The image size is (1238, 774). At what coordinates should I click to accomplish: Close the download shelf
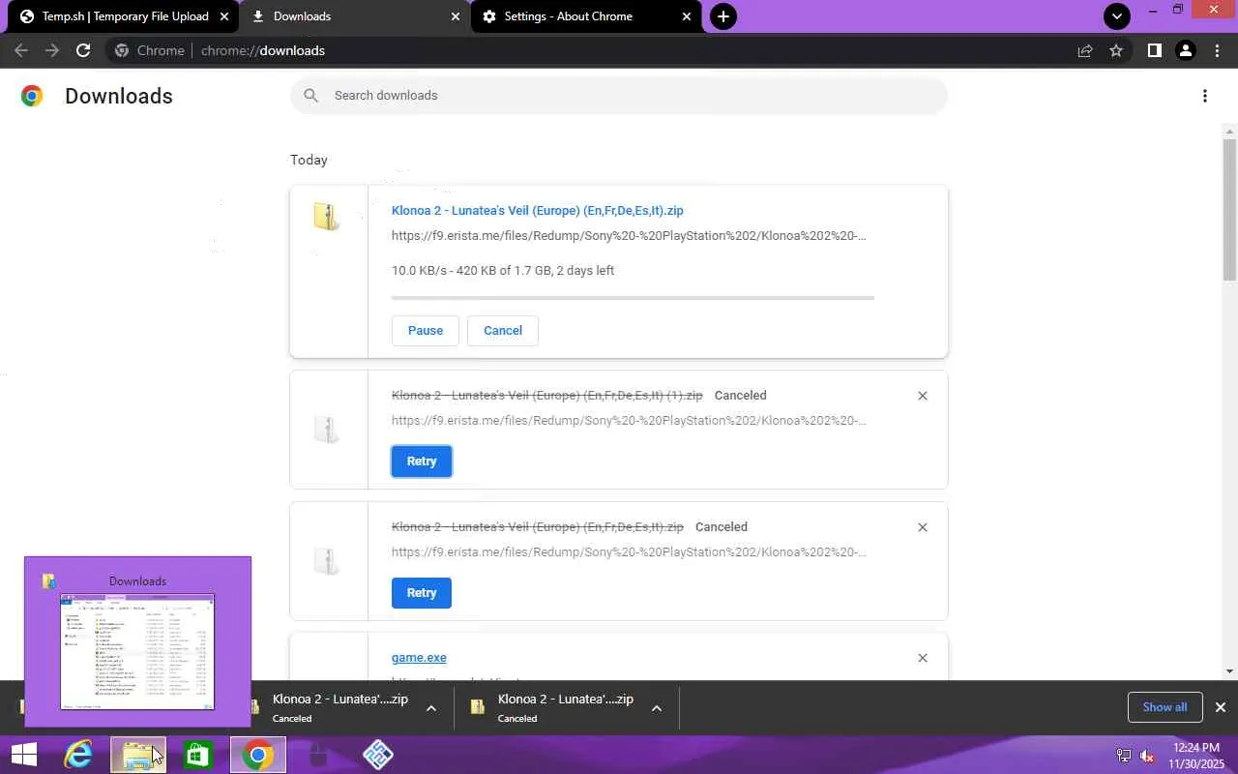[1221, 707]
